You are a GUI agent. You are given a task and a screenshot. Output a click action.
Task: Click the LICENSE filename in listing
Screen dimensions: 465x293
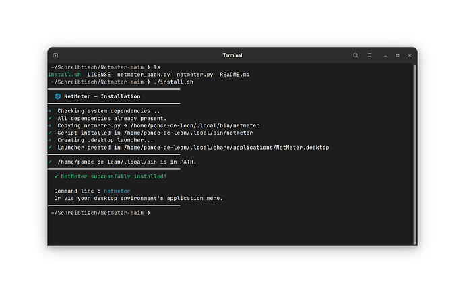point(99,75)
